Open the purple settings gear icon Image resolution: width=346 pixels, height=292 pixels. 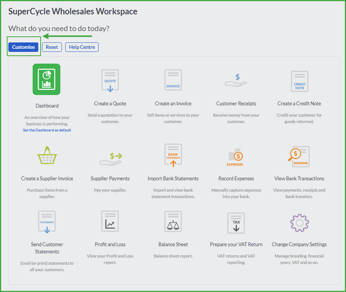point(299,223)
